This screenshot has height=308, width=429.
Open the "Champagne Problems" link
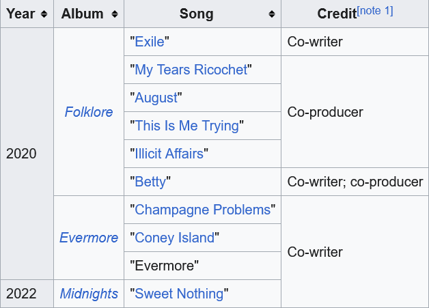coord(203,210)
